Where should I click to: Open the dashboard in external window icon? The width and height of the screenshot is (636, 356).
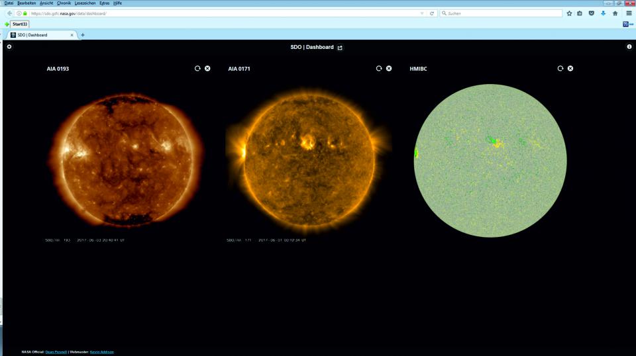point(341,48)
